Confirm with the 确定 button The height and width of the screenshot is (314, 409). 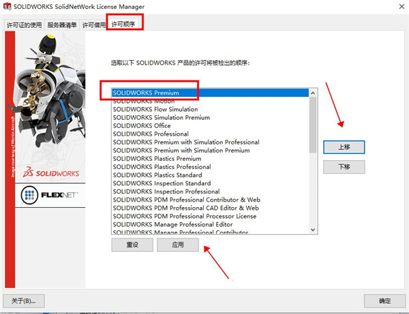coord(384,301)
